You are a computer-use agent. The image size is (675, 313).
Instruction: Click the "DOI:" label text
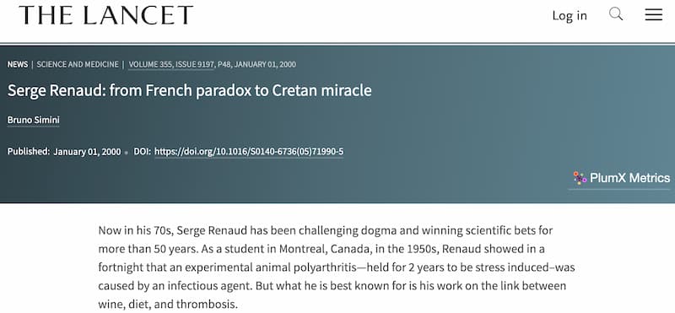[x=142, y=152]
